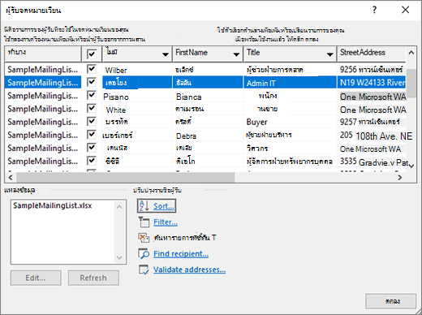The image size is (422, 315).
Task: Select the Wilber last name cell
Action: click(x=137, y=70)
